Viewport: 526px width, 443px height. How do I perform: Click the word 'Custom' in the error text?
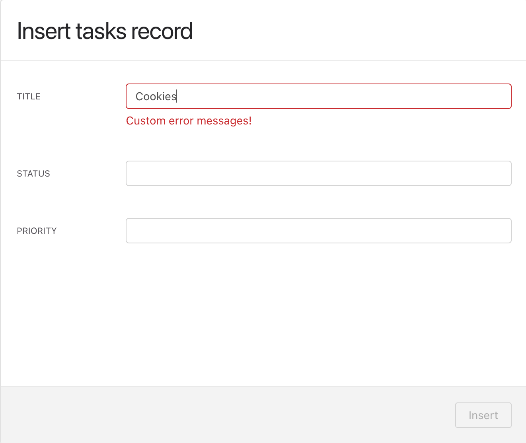(146, 121)
